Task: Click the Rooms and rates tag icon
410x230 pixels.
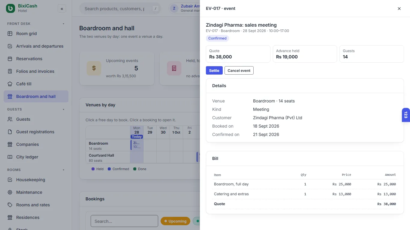Action: pos(10,205)
